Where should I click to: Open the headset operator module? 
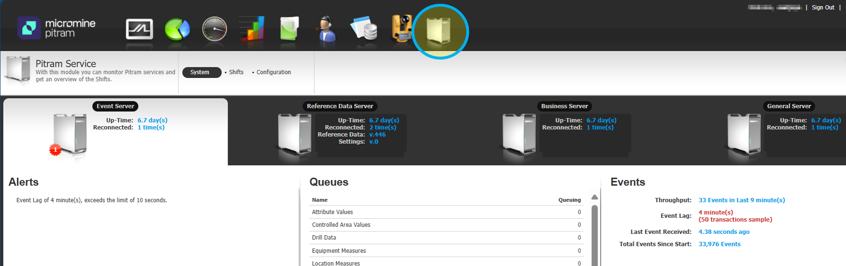coord(327,29)
